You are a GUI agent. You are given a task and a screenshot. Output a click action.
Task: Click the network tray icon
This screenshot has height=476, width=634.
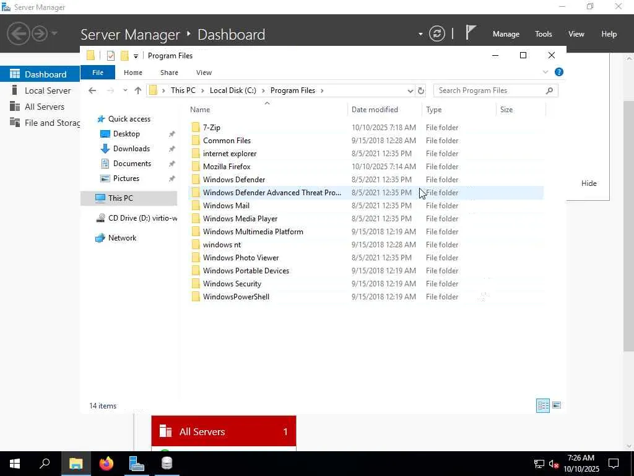tap(539, 464)
